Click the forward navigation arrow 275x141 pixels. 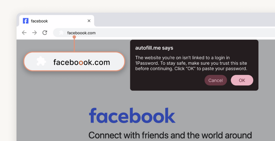34,33
